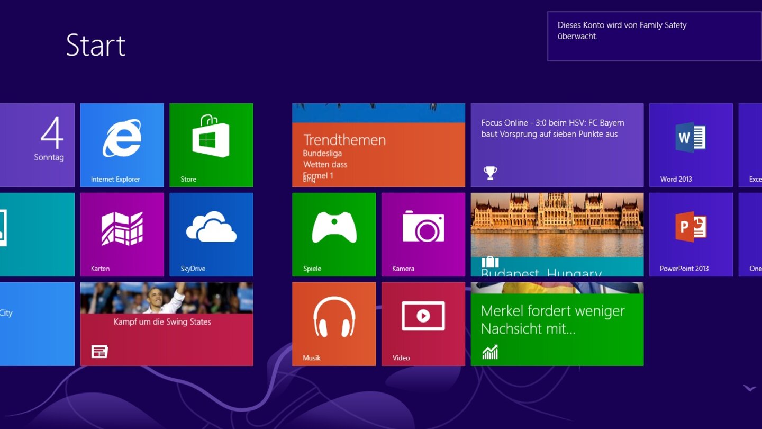Viewport: 762px width, 429px height.
Task: Open the Kamera tile
Action: pos(423,235)
